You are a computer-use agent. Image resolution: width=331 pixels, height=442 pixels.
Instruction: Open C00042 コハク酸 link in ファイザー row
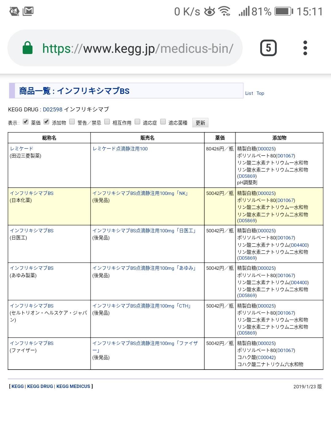[x=266, y=358]
